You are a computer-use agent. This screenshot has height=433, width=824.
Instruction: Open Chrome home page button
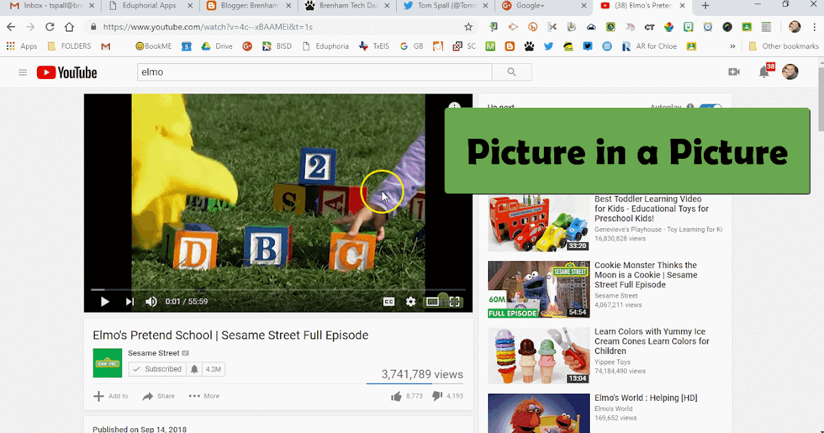coord(69,27)
